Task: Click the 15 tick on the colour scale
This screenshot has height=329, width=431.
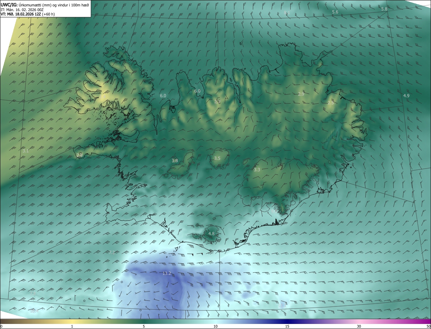Action: coord(287,327)
